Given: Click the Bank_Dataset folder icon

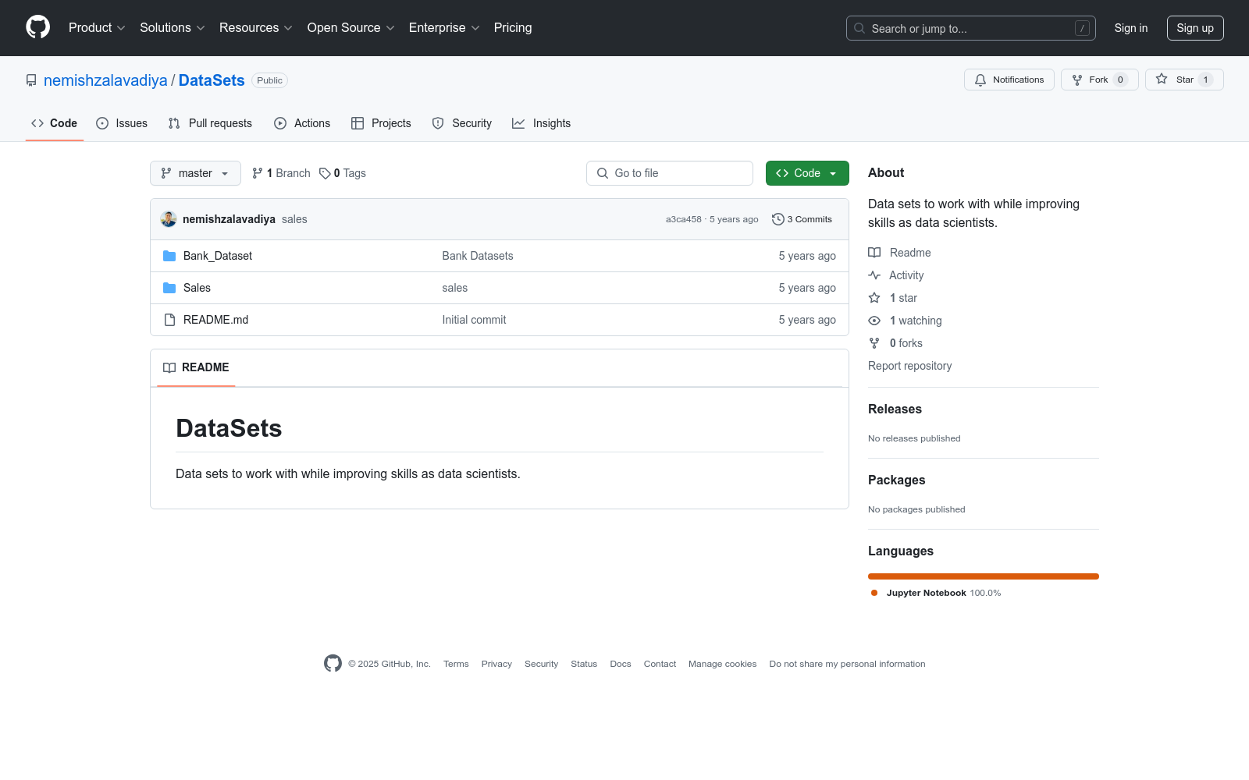Looking at the screenshot, I should click(169, 256).
